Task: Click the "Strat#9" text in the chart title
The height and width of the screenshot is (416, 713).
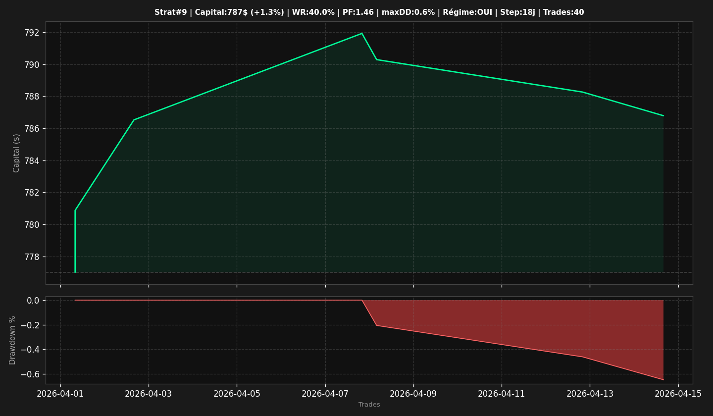Action: [170, 12]
